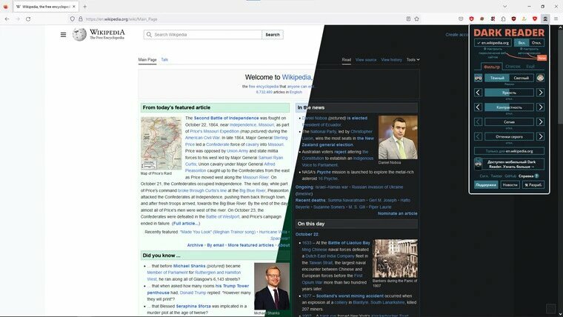Screen dimensions: 563x317
Task: Toggle reader view icon in address bar
Action: click(x=408, y=19)
